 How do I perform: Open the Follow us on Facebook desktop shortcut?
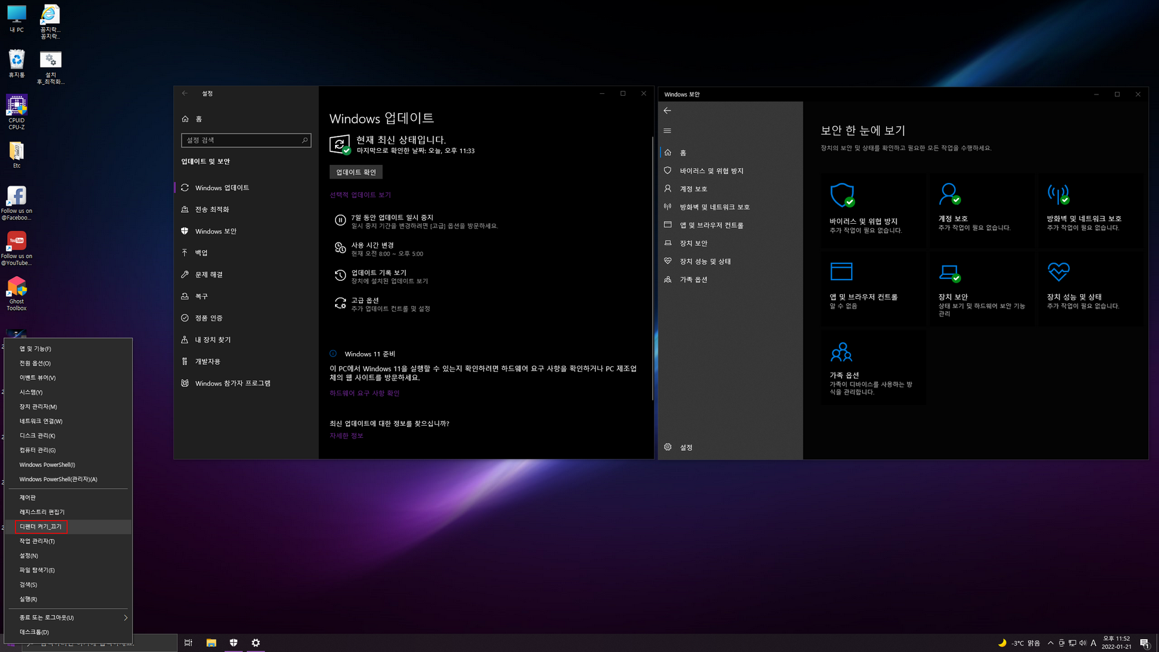16,203
